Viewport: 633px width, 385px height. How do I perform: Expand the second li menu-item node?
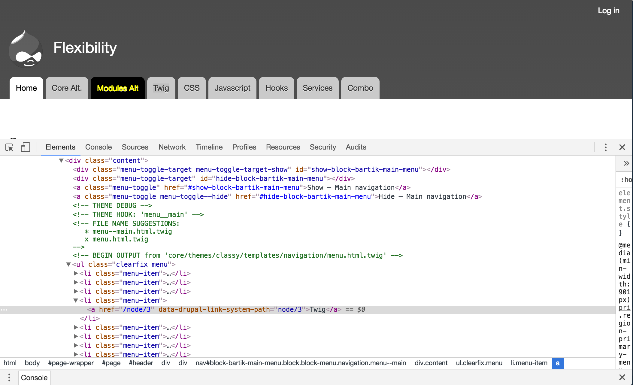pyautogui.click(x=76, y=282)
